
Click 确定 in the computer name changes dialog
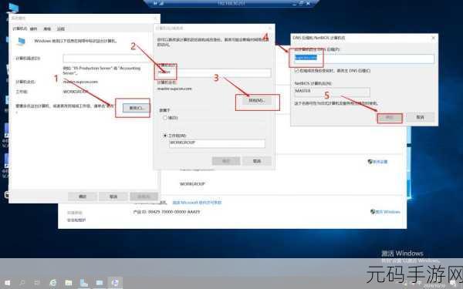226,161
